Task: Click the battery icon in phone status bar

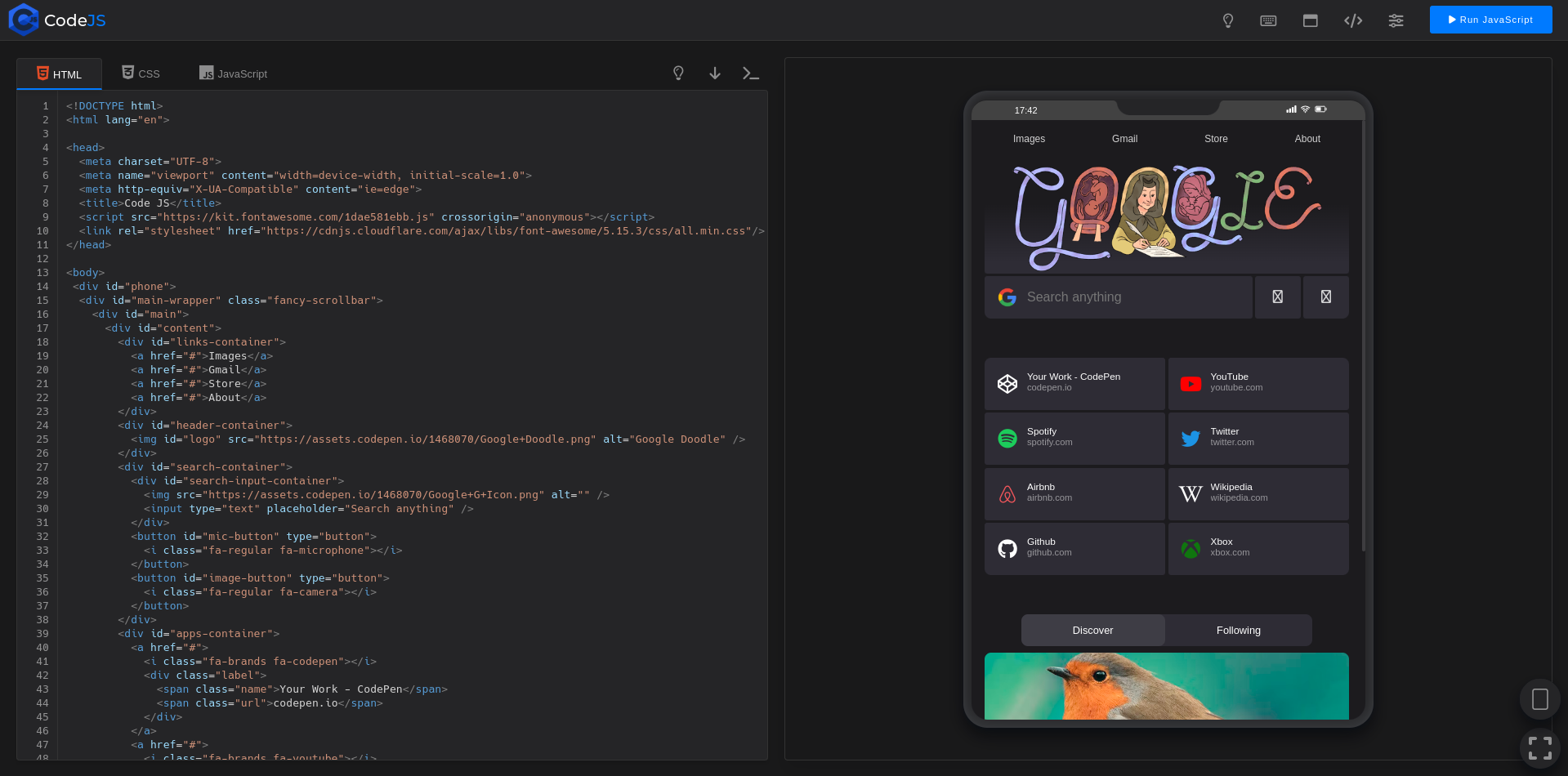Action: click(1320, 109)
